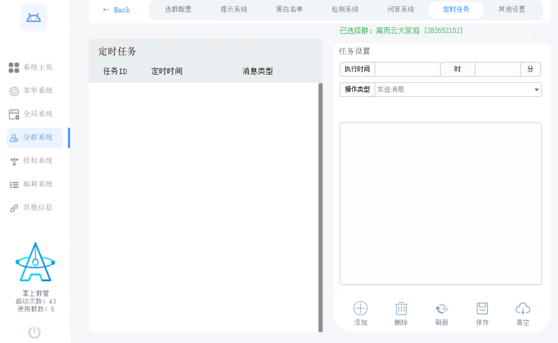This screenshot has height=343, width=558.
Task: Go back using the ← Back link
Action: [116, 10]
